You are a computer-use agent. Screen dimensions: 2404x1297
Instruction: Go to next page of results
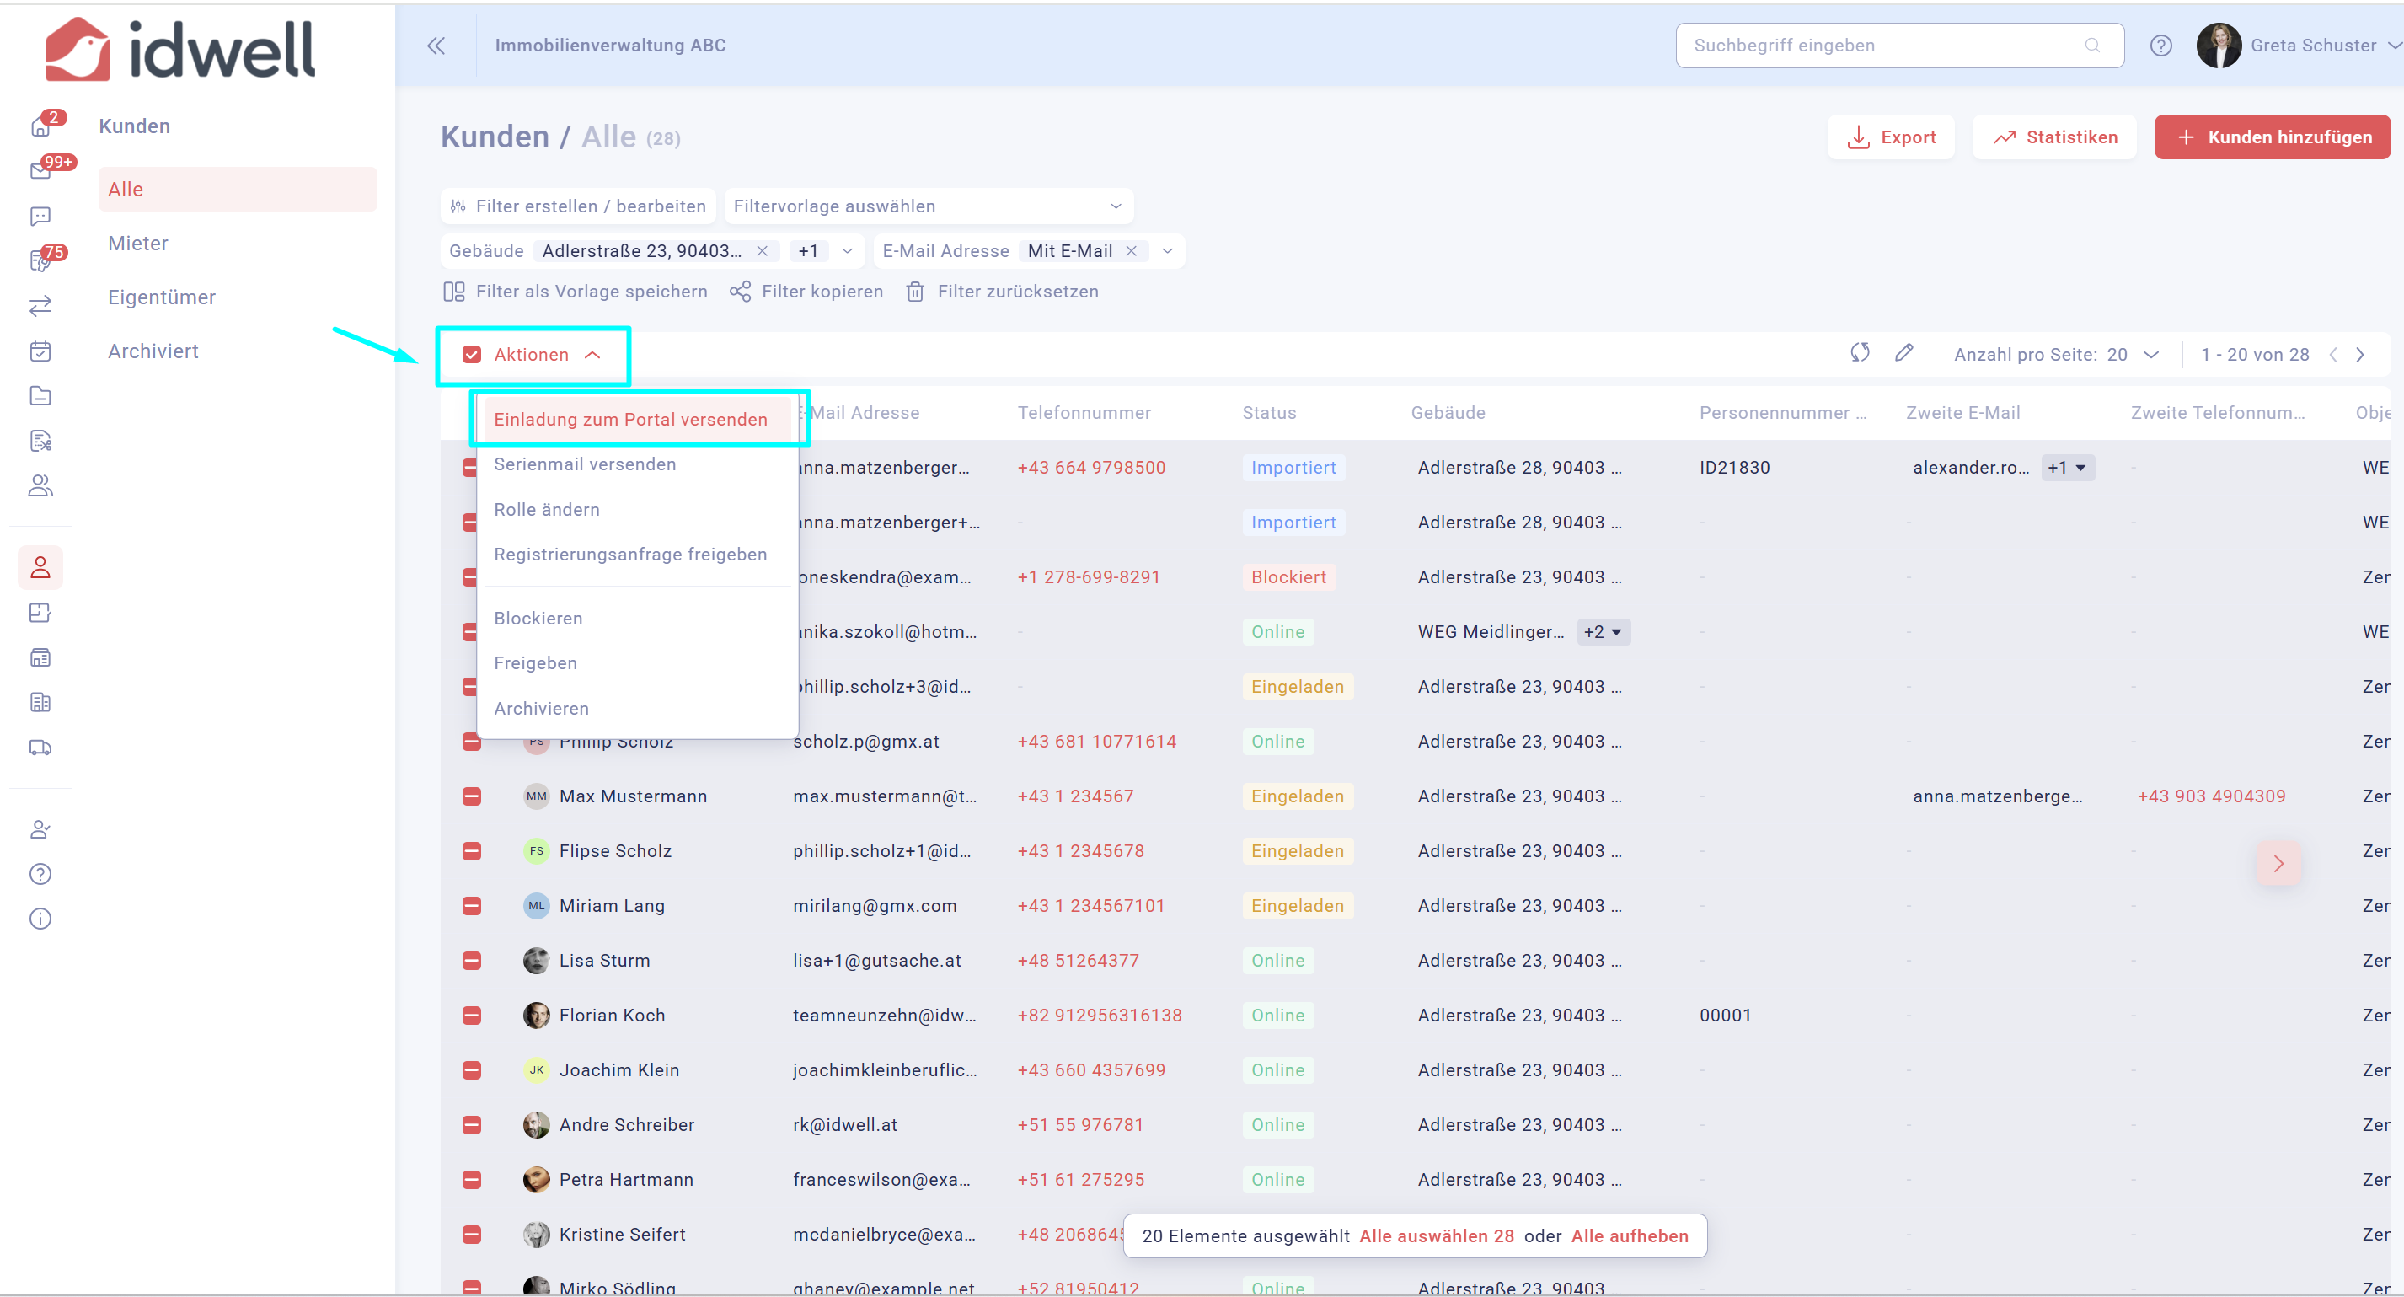(2360, 355)
